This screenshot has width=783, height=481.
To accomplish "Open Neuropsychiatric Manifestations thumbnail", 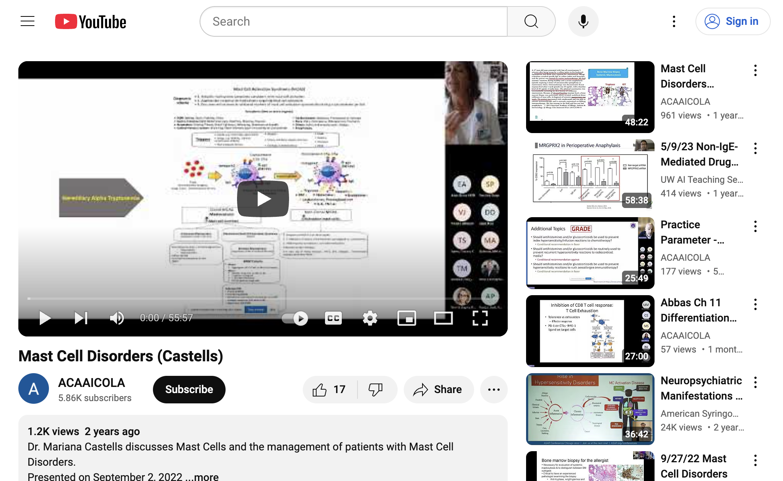I will (590, 409).
